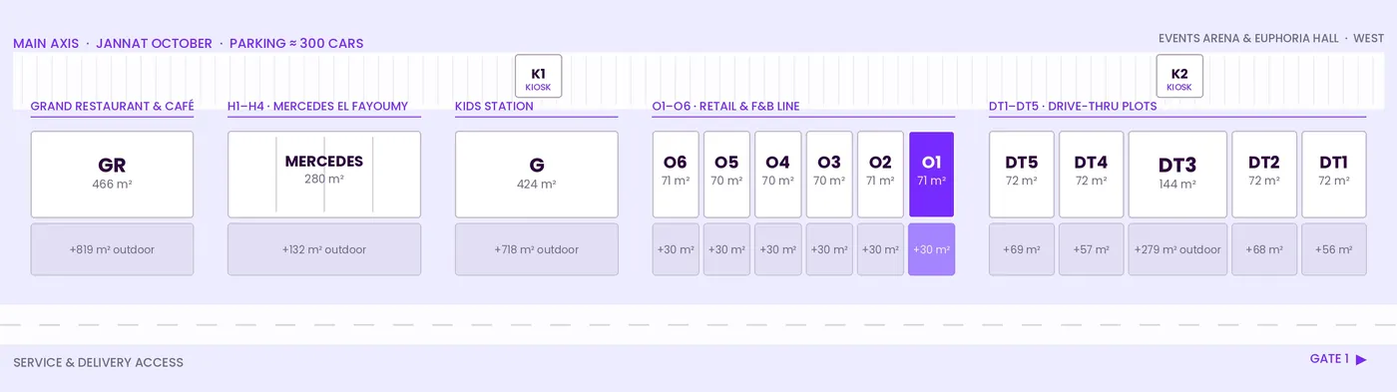Pick retail unit O6

pyautogui.click(x=676, y=175)
